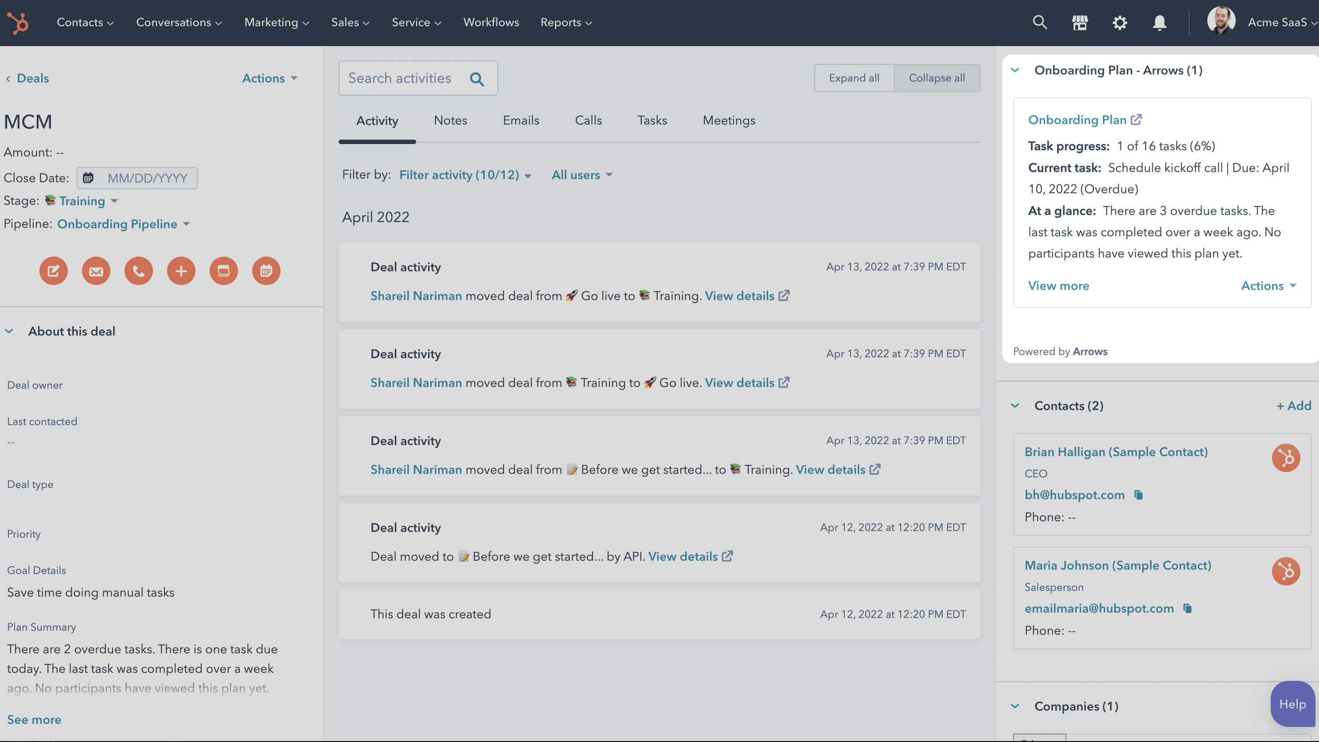
Task: Open the Onboarding Plan external link
Action: 1136,119
